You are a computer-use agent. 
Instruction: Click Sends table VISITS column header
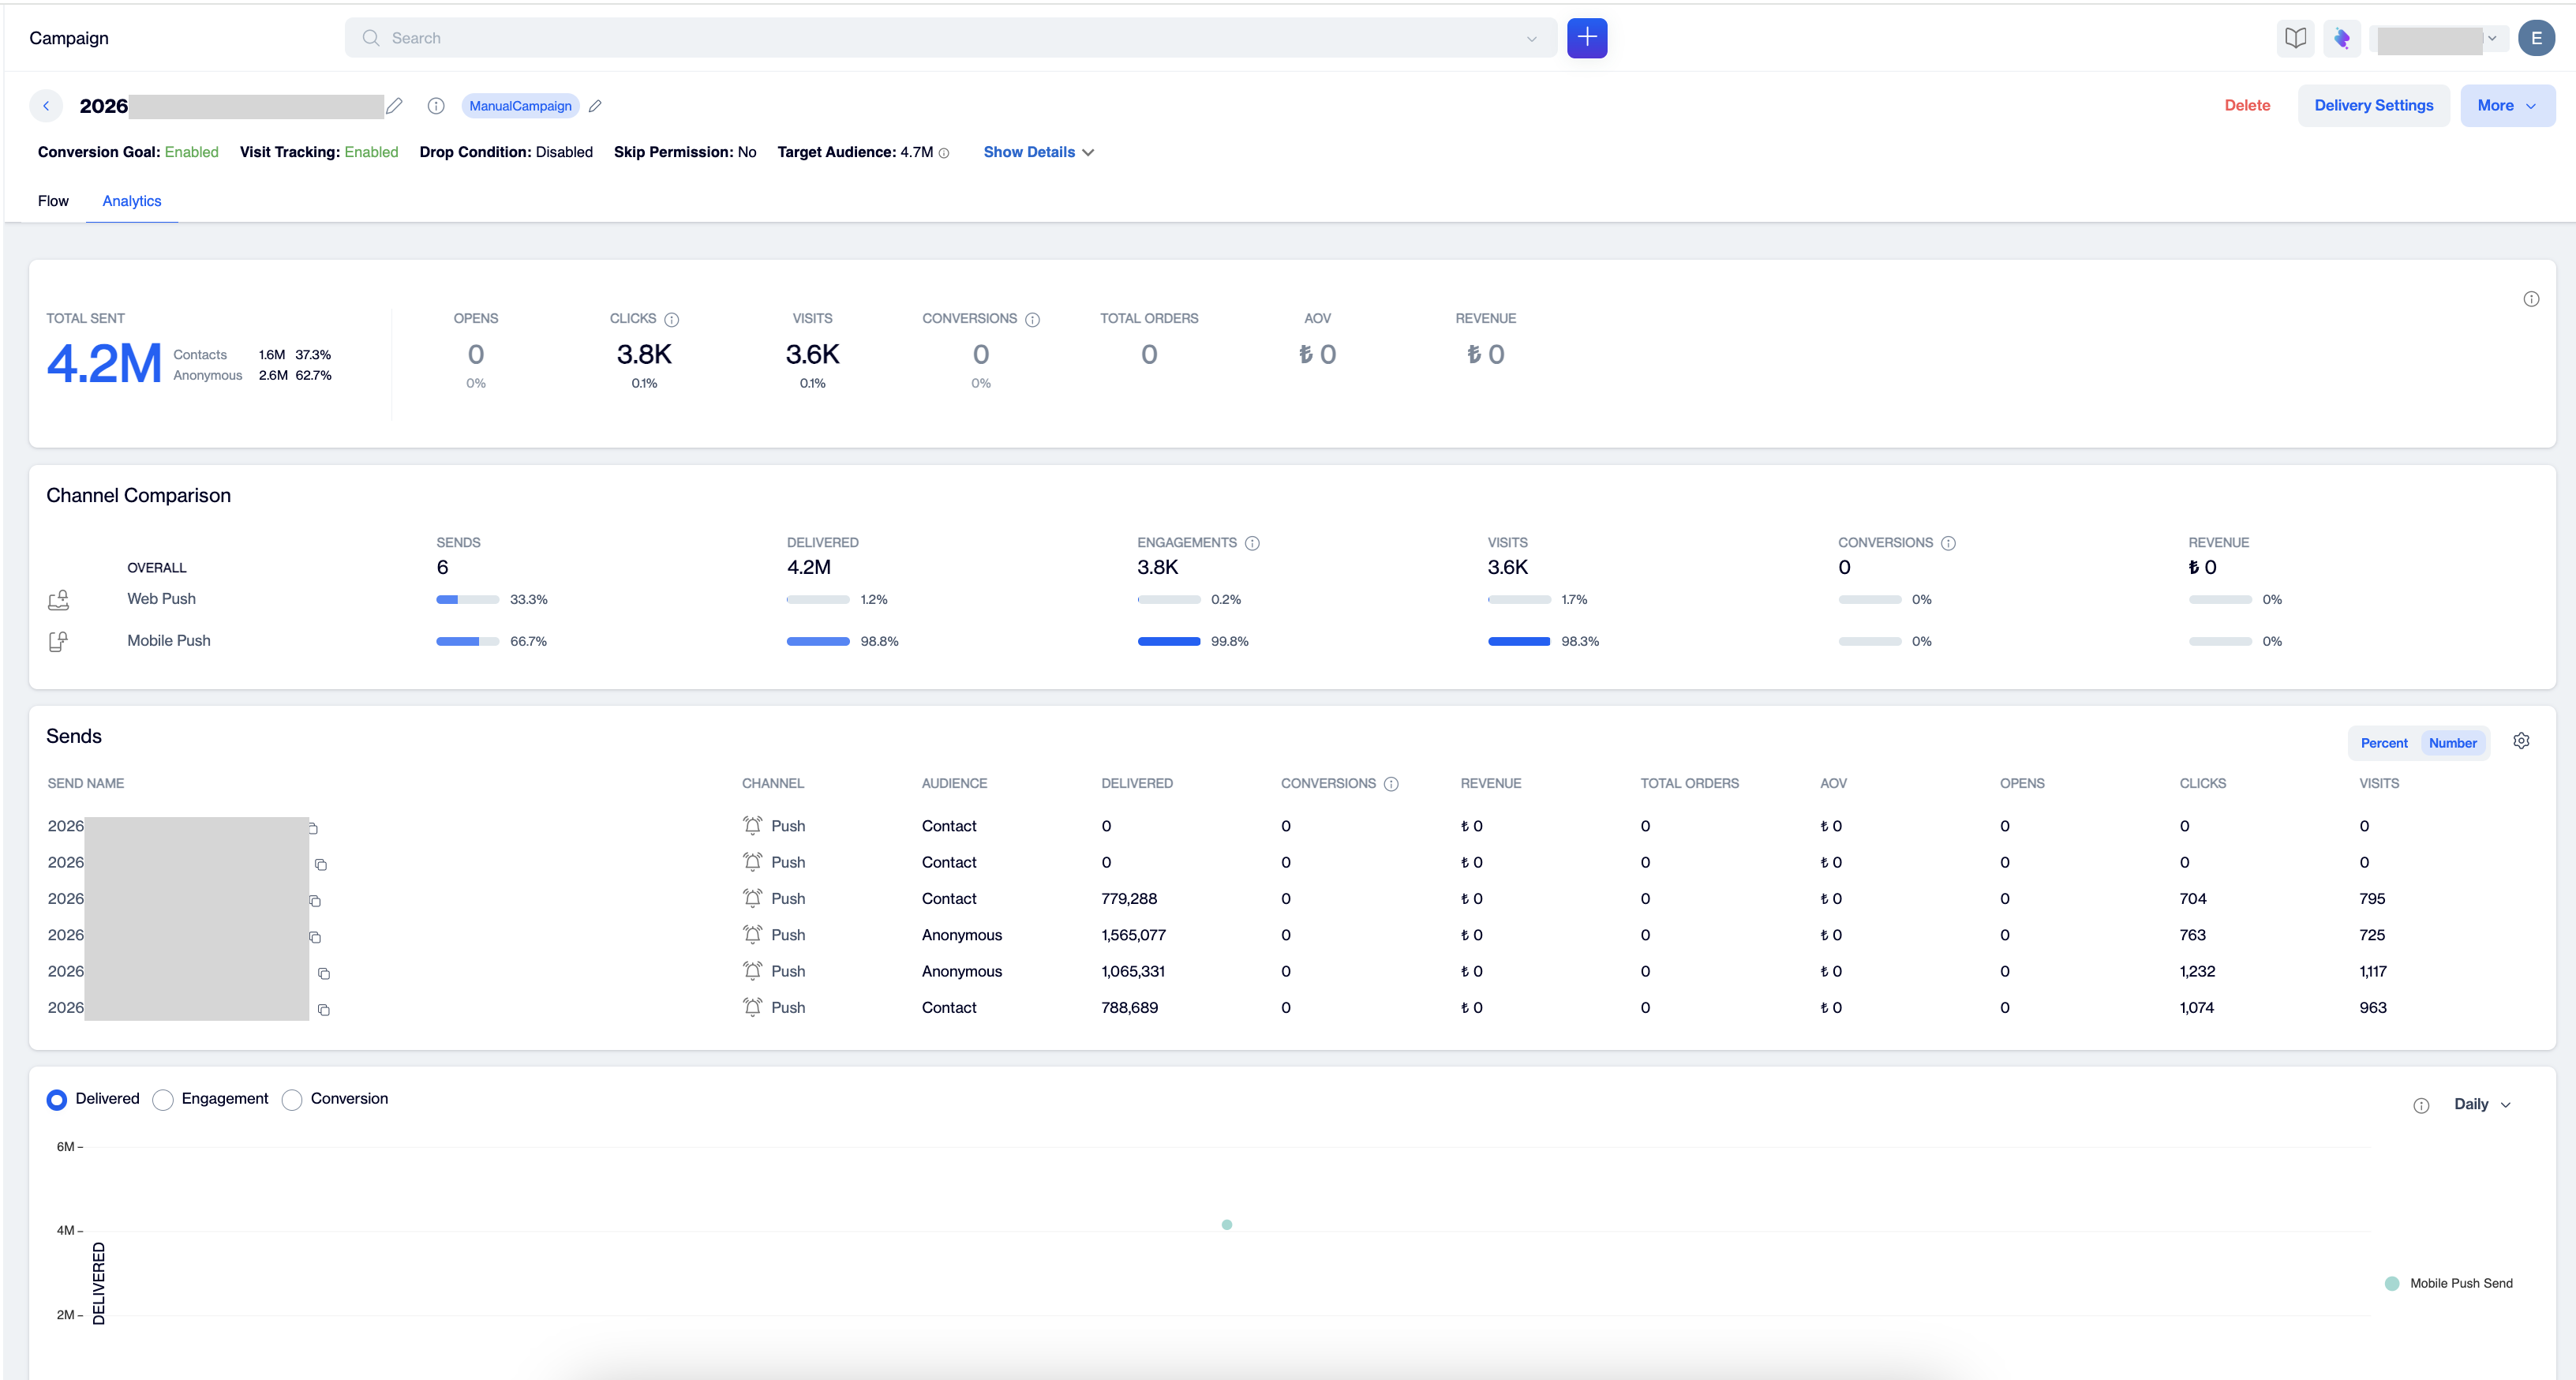2379,784
